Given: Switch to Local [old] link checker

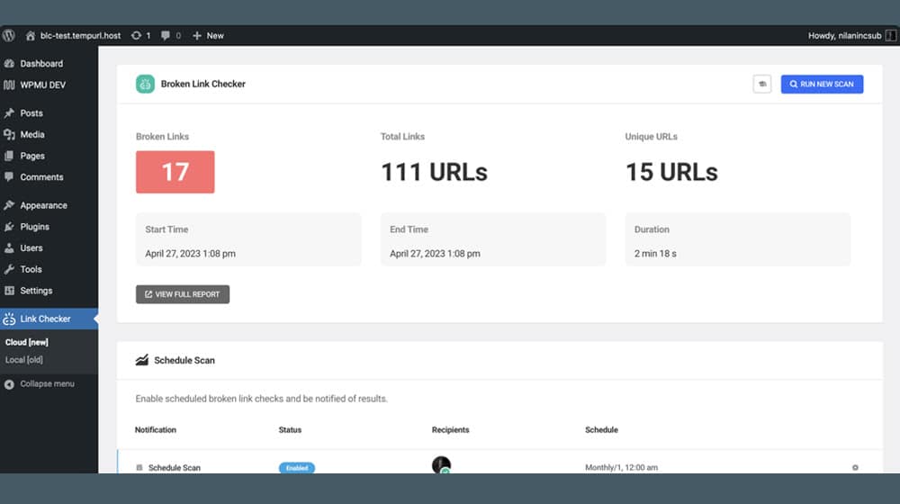Looking at the screenshot, I should (24, 360).
